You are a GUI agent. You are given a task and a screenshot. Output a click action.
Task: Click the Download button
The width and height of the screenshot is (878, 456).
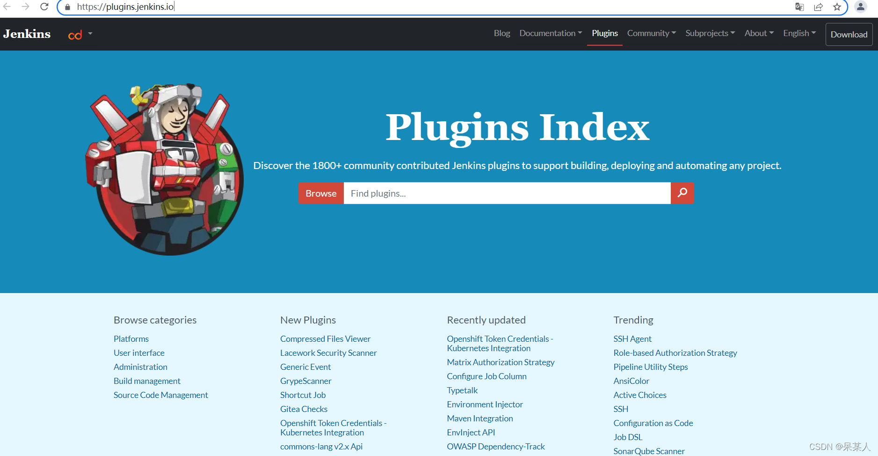click(x=849, y=34)
